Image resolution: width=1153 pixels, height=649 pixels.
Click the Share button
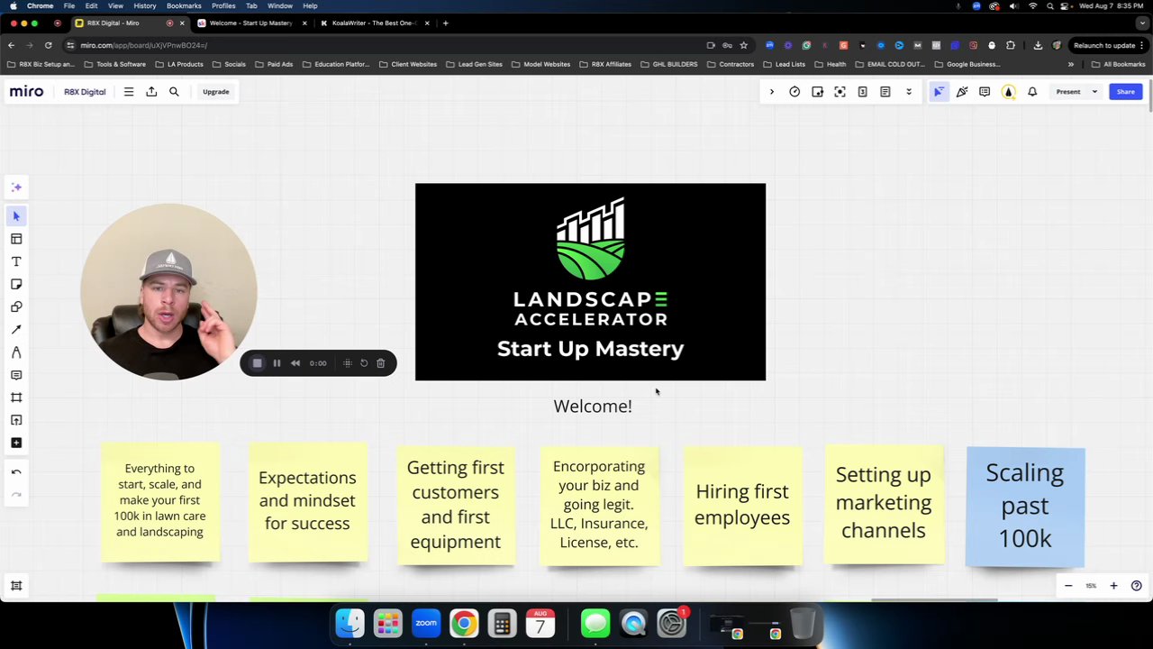(x=1125, y=91)
